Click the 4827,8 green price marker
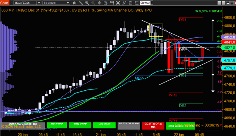Screen dimensions: 236x136 [x=229, y=48]
